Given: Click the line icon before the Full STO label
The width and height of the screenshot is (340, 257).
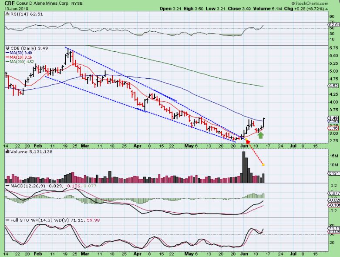Looking at the screenshot, I should tap(7, 220).
